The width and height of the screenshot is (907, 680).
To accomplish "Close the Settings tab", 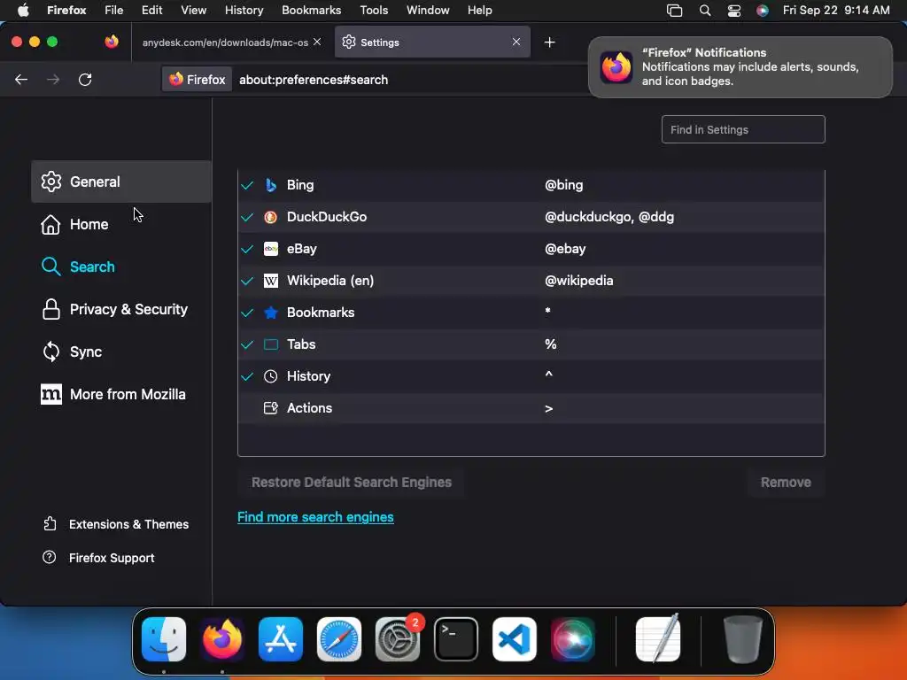I will click(516, 42).
